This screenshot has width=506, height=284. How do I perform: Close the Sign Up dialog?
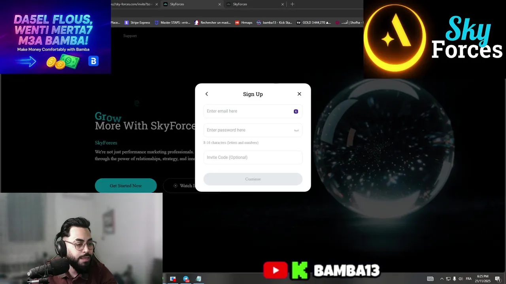coord(299,94)
